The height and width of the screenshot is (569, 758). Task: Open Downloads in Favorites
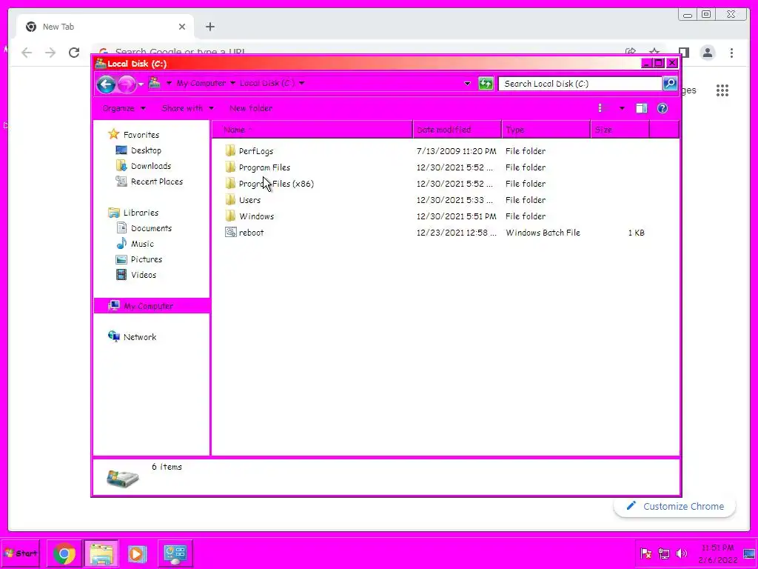(144, 166)
